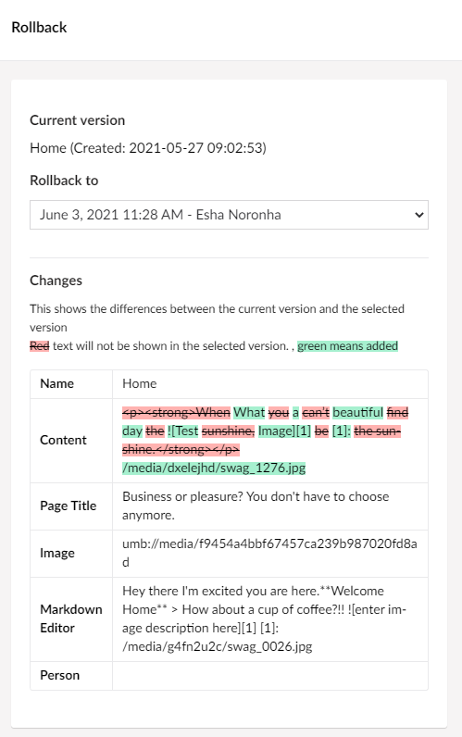Click the Rollback to label
462x737 pixels.
[64, 181]
